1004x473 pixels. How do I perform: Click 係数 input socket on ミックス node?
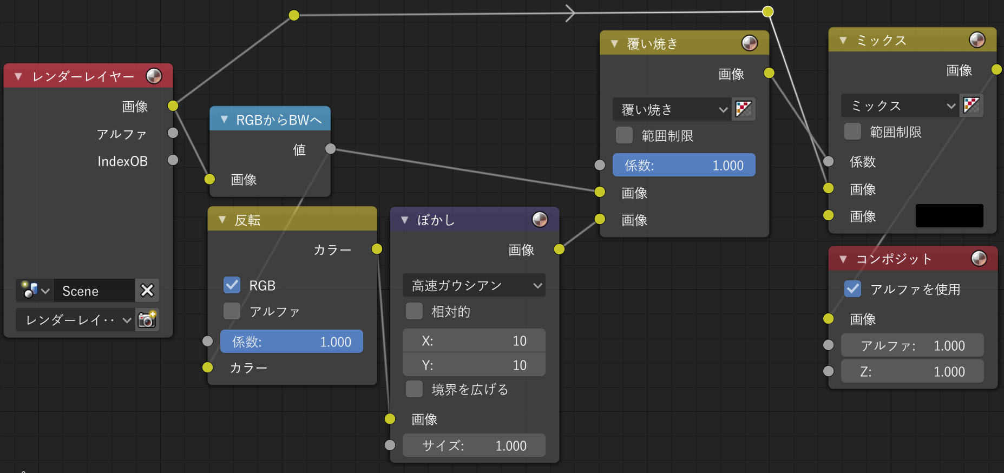click(828, 161)
